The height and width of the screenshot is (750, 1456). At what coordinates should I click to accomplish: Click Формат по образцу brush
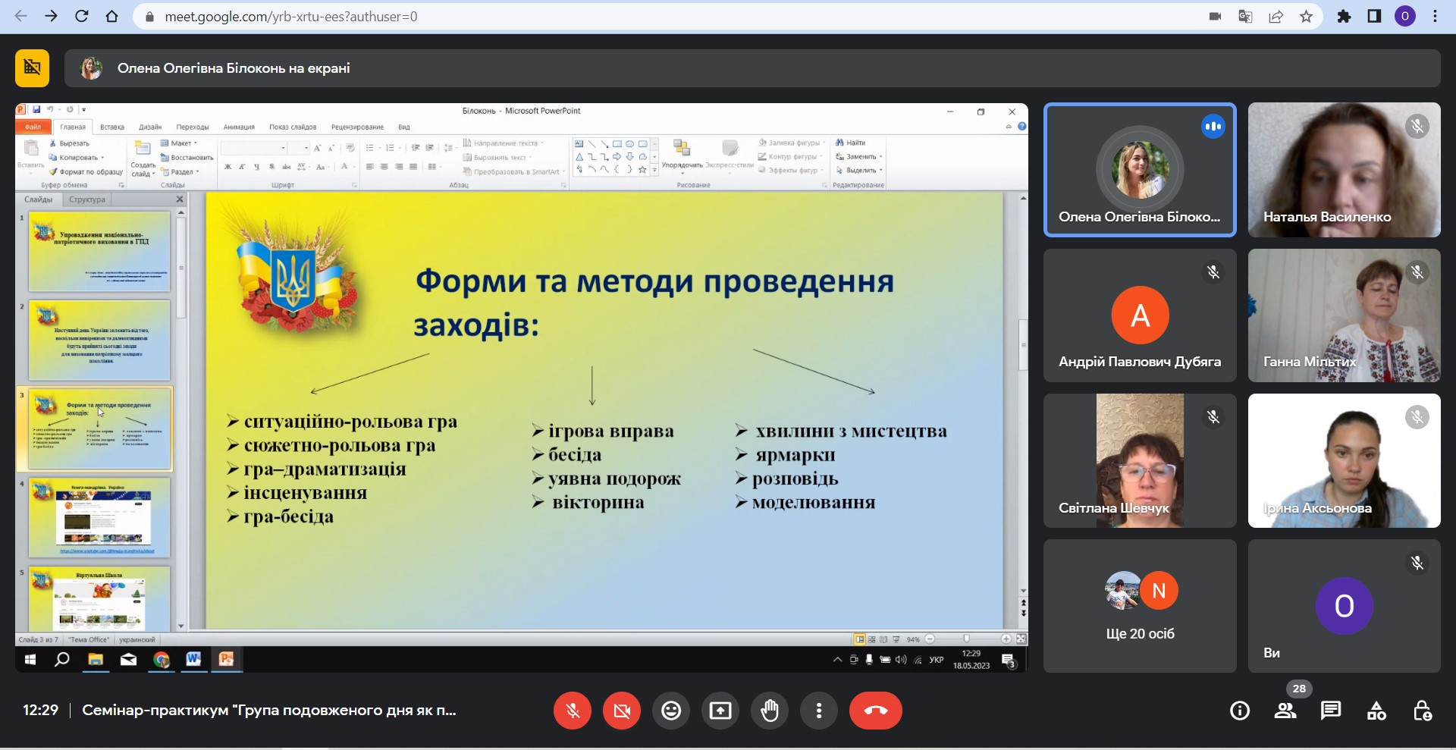[x=86, y=172]
